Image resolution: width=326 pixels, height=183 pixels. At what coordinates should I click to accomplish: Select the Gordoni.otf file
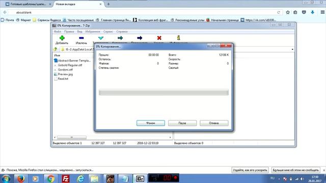(x=63, y=70)
